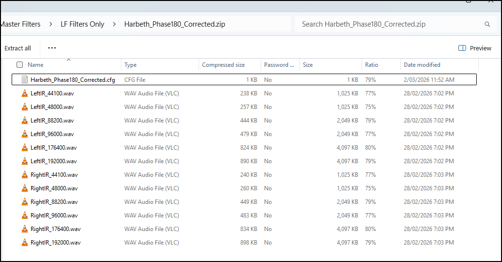The width and height of the screenshot is (502, 262).
Task: Expand chevron after LF Filters Only breadcrumb
Action: pos(114,24)
